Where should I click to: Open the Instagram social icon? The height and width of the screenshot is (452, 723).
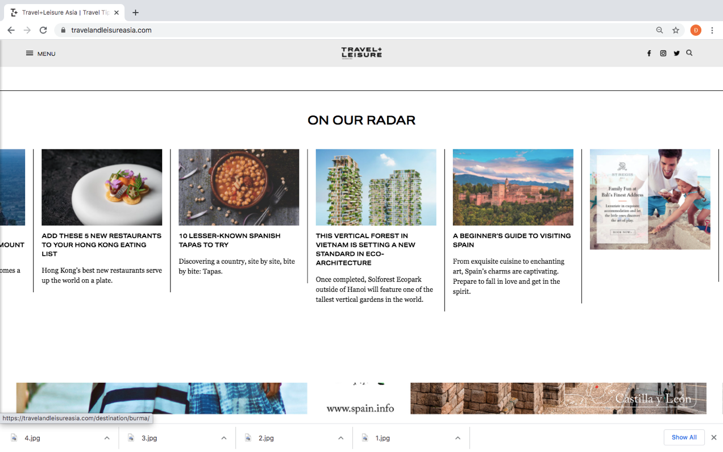(x=663, y=53)
